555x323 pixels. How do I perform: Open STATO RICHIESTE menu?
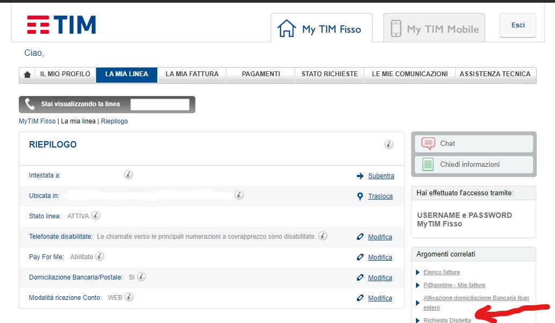330,74
